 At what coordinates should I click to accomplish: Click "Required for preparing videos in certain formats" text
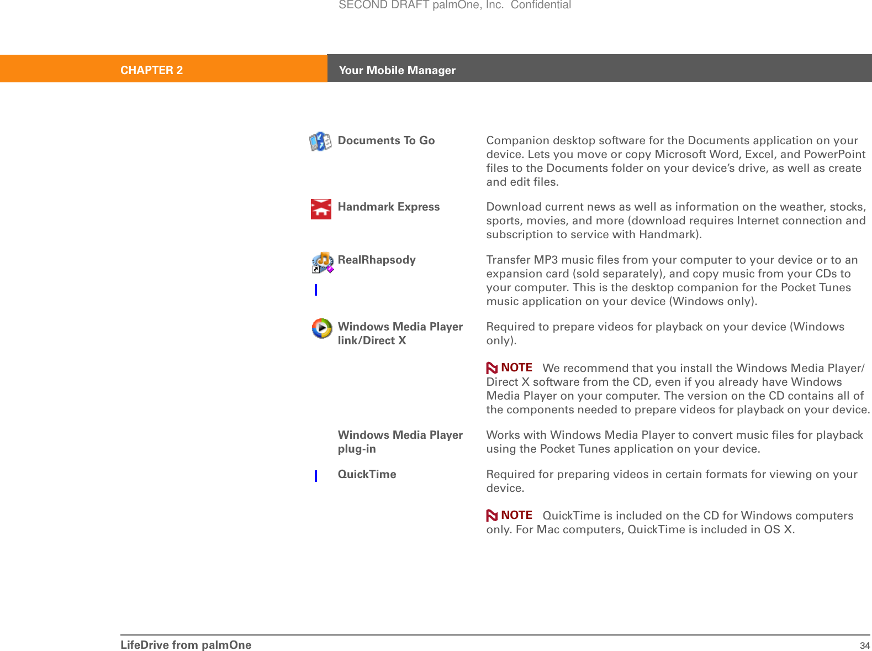pyautogui.click(x=672, y=481)
